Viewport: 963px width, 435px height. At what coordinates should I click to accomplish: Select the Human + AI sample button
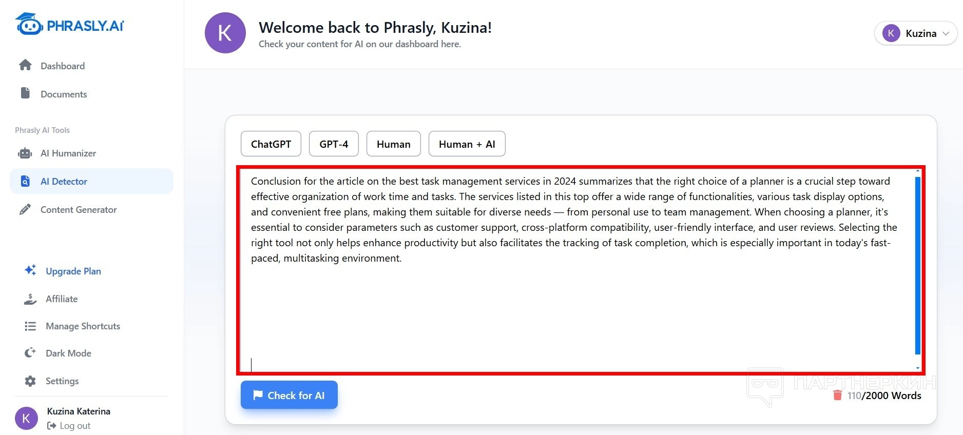point(467,144)
